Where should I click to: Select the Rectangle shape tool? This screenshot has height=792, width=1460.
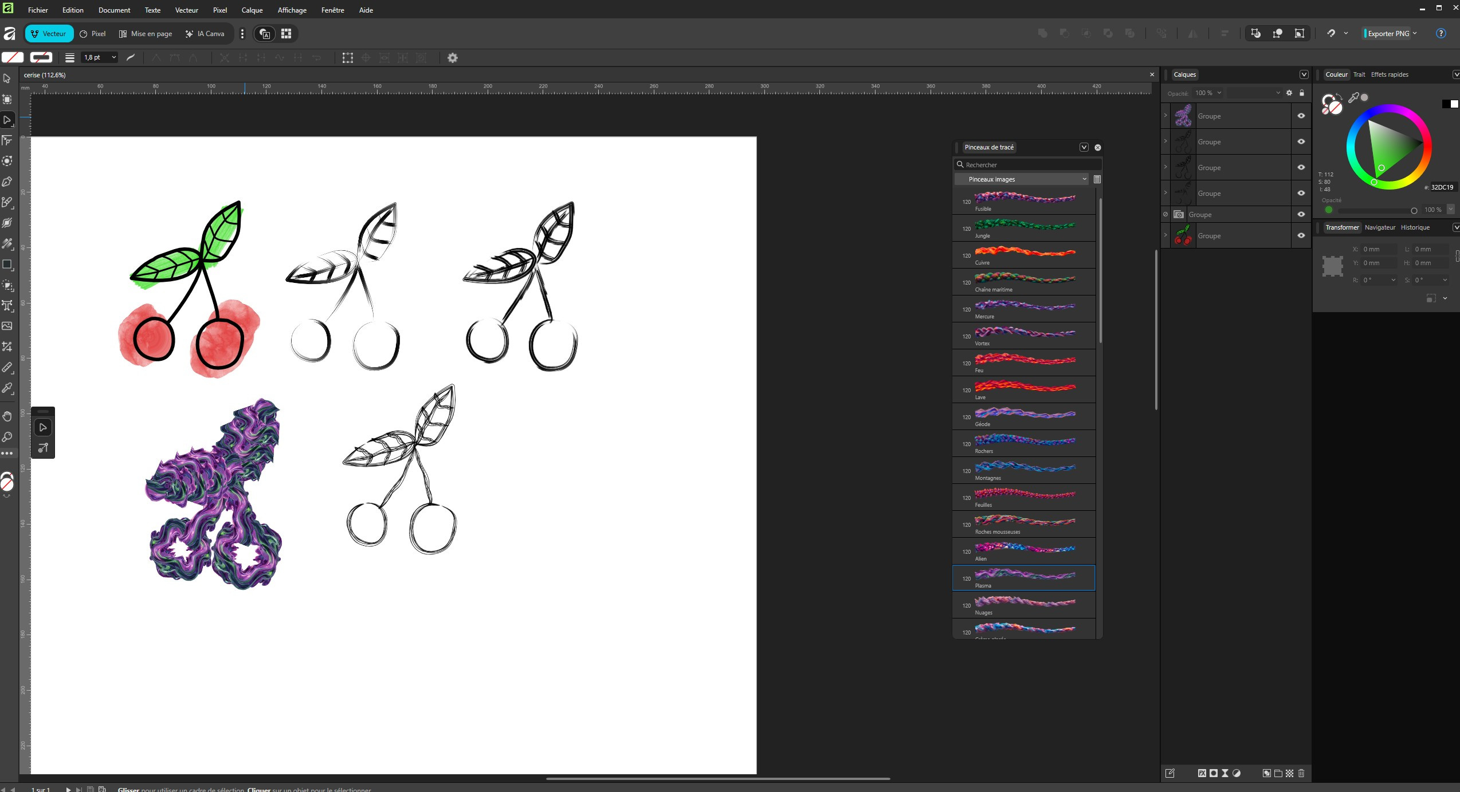tap(7, 265)
